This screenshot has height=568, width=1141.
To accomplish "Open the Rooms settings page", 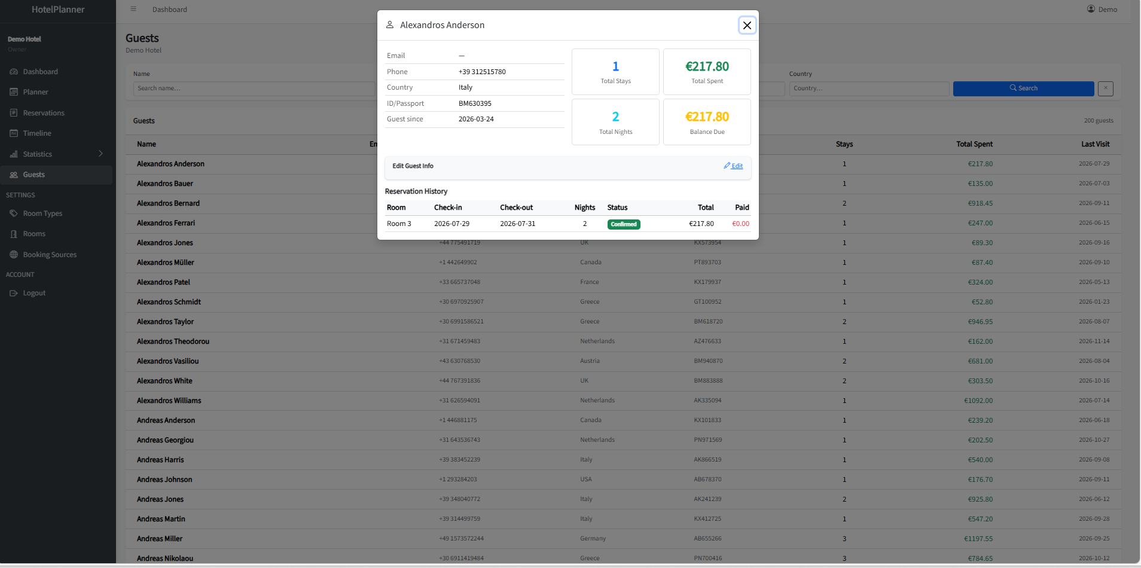I will coord(56,234).
